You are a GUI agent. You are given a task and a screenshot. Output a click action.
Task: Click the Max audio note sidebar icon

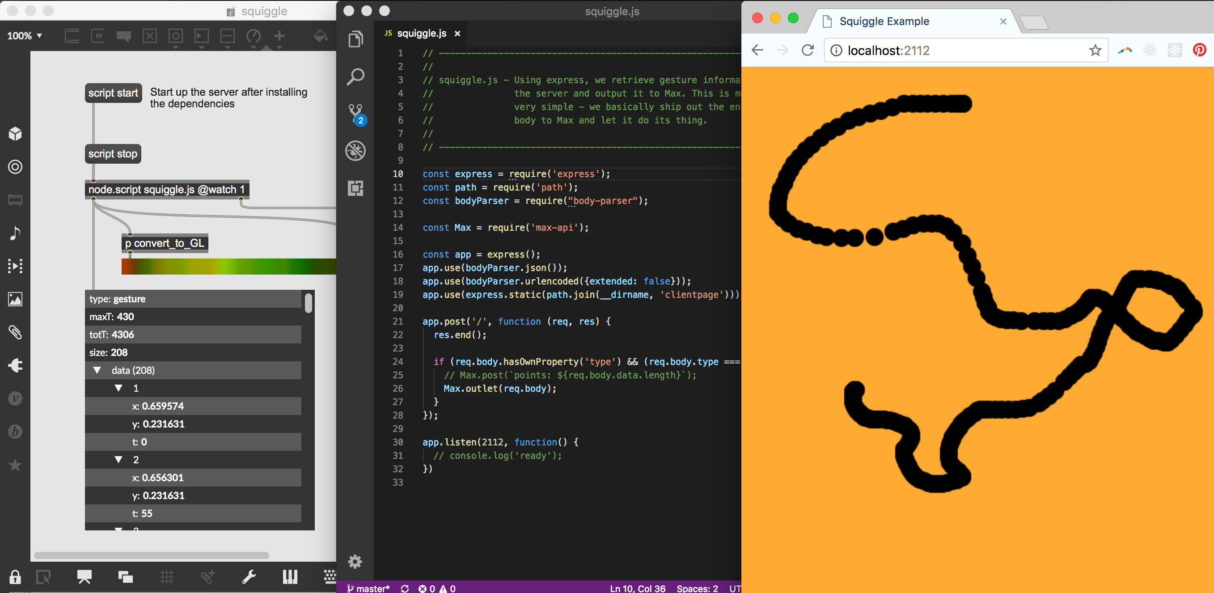click(x=15, y=233)
